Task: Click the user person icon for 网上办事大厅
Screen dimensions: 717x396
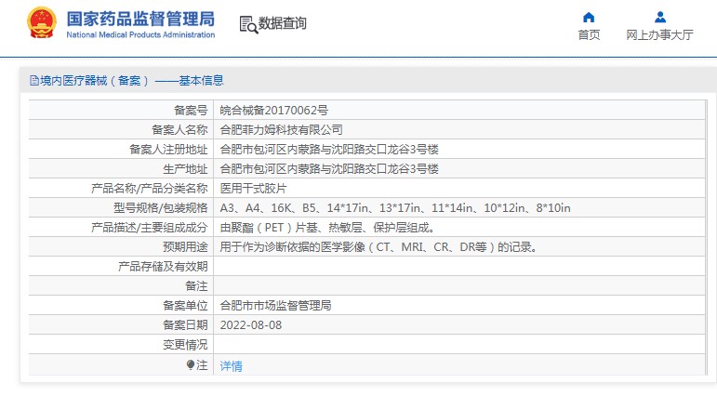Action: 660,18
